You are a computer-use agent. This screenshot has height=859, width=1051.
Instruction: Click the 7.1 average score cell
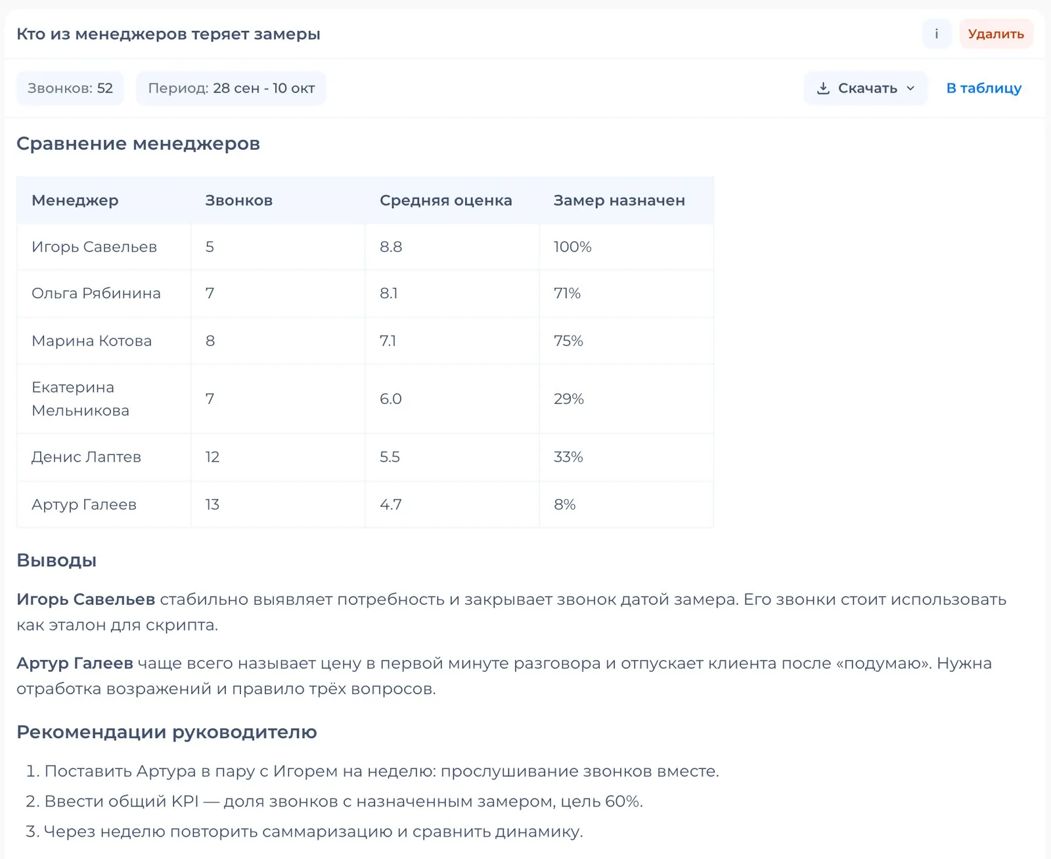pos(452,341)
